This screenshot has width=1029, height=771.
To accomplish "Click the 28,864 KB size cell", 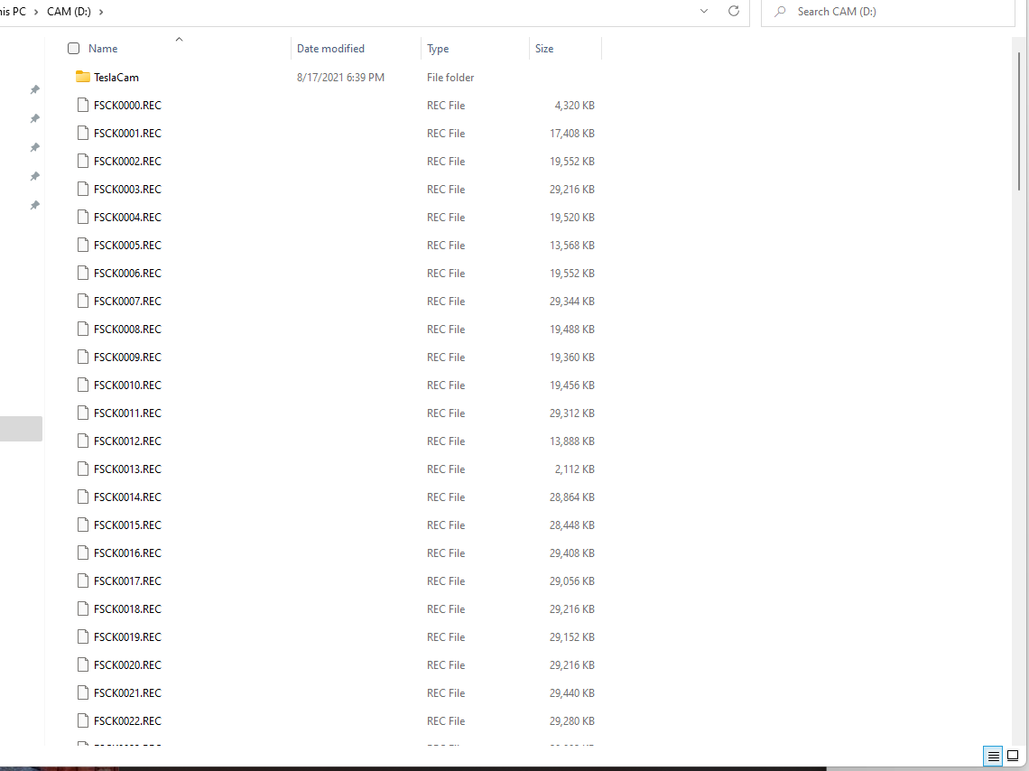I will click(x=572, y=497).
